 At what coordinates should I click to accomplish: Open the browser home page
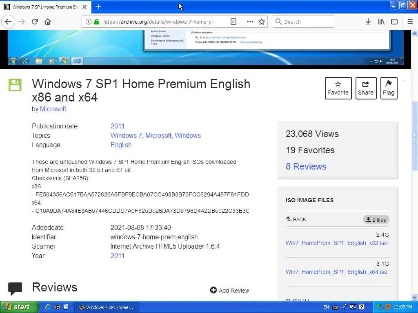coord(48,22)
